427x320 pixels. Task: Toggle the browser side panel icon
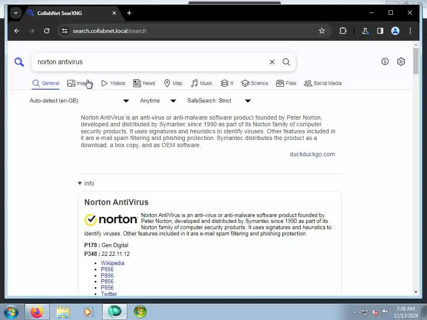(380, 31)
